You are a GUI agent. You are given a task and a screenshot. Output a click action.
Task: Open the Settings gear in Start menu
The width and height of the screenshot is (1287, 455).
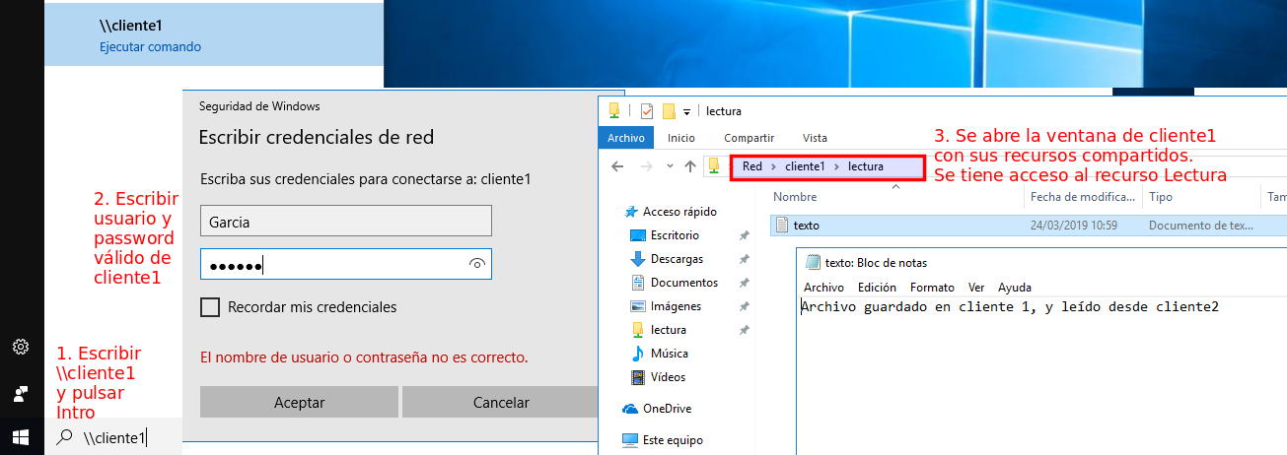pos(20,347)
